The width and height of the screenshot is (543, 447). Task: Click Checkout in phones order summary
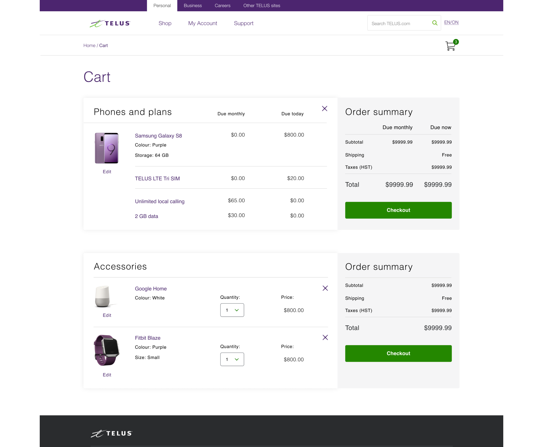point(398,210)
